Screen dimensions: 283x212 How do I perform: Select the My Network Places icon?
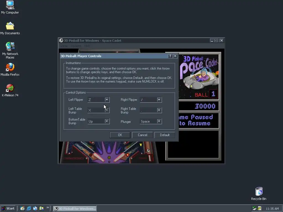click(10, 50)
